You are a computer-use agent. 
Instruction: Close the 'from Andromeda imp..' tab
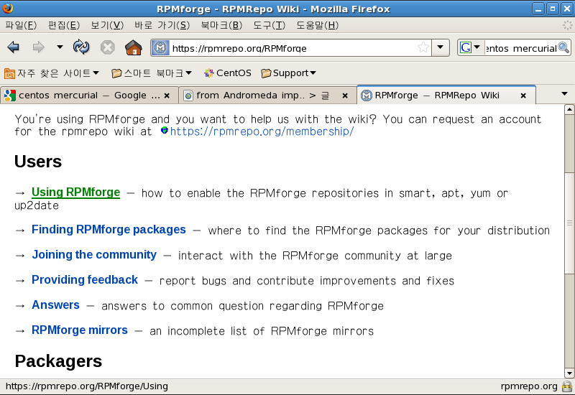click(x=345, y=96)
